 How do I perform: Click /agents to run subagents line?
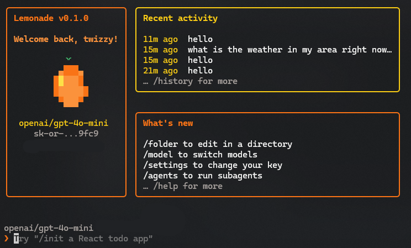(x=203, y=176)
